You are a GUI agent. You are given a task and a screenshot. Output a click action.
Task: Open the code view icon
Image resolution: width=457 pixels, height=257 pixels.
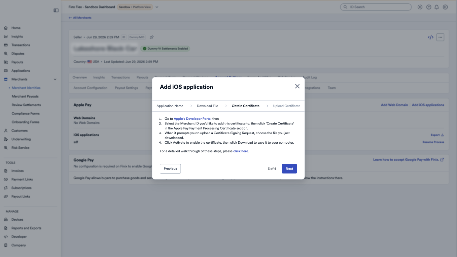(430, 37)
